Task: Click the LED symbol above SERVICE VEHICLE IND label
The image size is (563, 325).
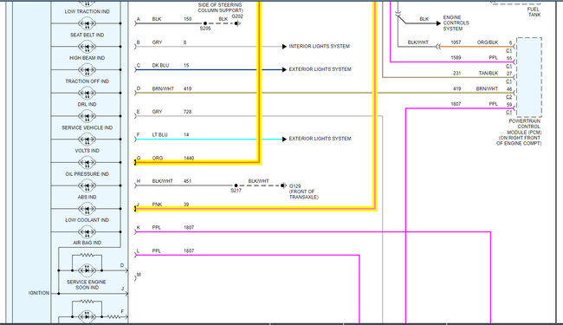Action: [x=87, y=116]
